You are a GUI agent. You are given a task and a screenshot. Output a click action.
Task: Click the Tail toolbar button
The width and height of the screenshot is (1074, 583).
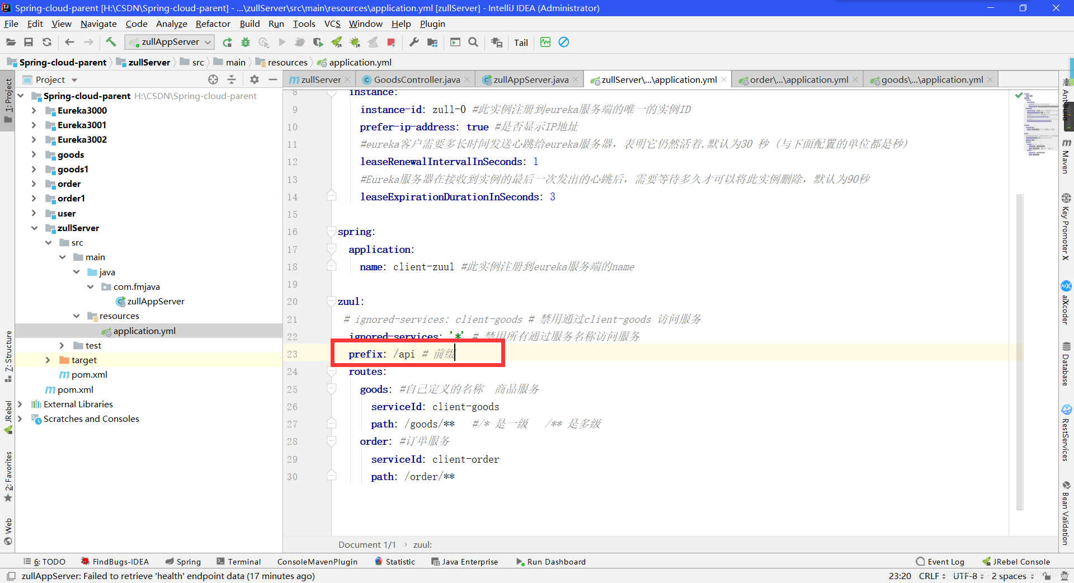[521, 43]
